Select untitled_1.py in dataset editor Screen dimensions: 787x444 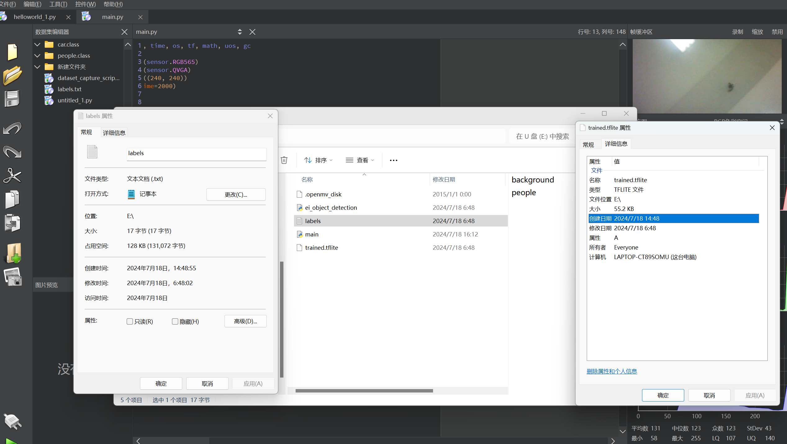click(x=75, y=101)
